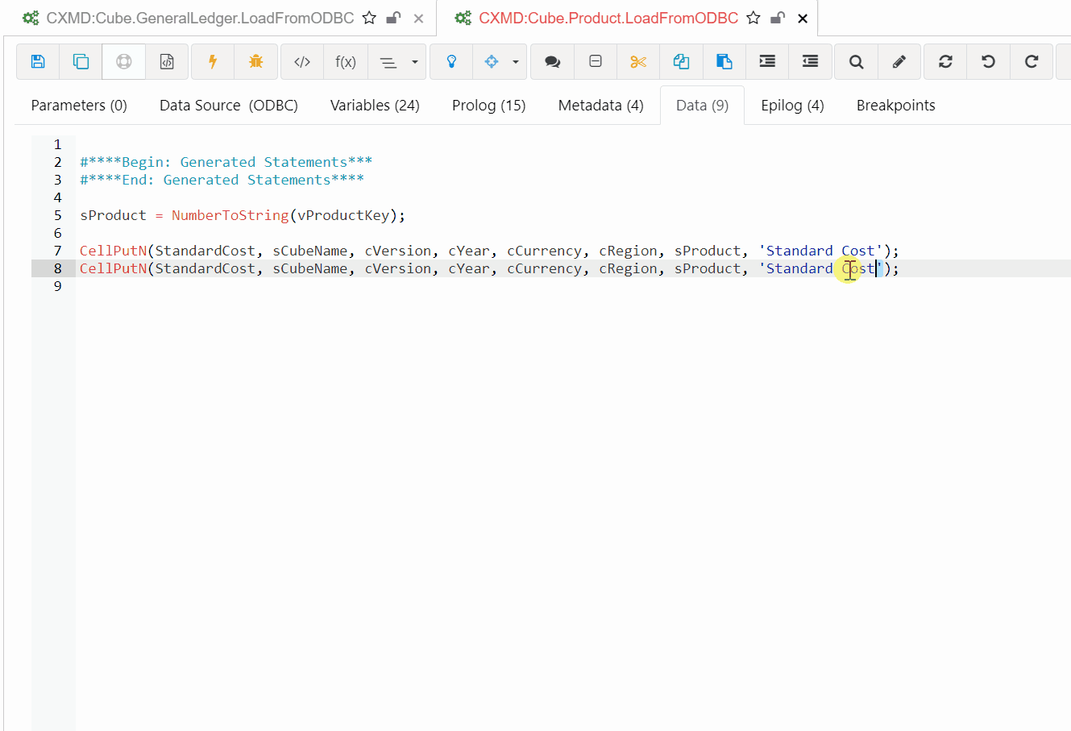The image size is (1071, 731).
Task: Click the pencil edit icon
Action: coord(899,61)
